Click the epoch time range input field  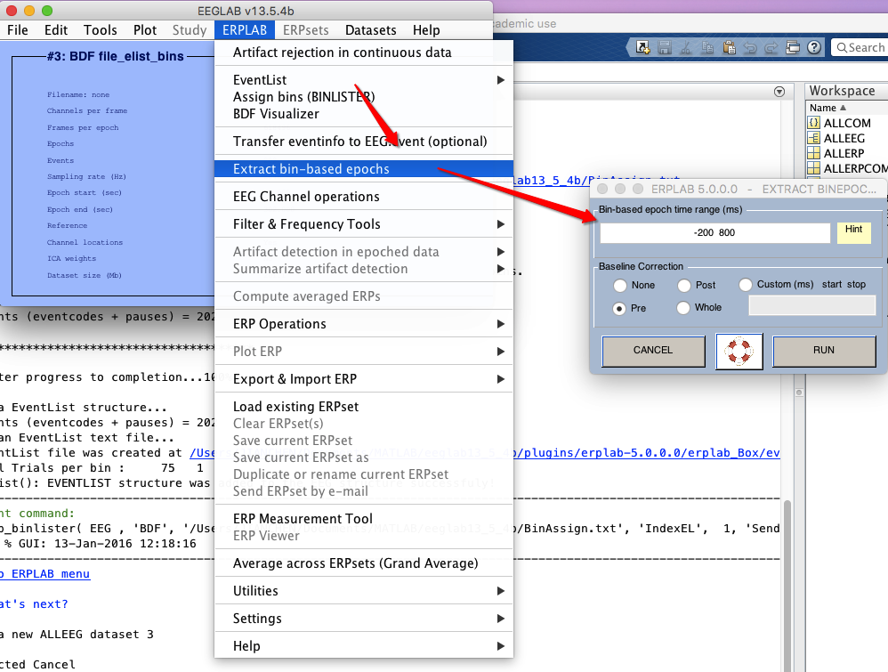click(714, 233)
